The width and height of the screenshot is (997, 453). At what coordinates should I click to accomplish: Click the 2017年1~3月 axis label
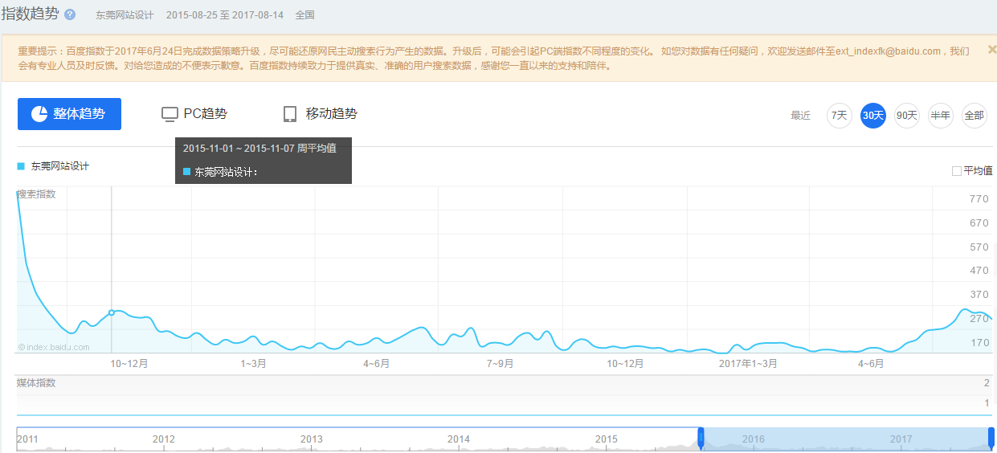pos(748,364)
